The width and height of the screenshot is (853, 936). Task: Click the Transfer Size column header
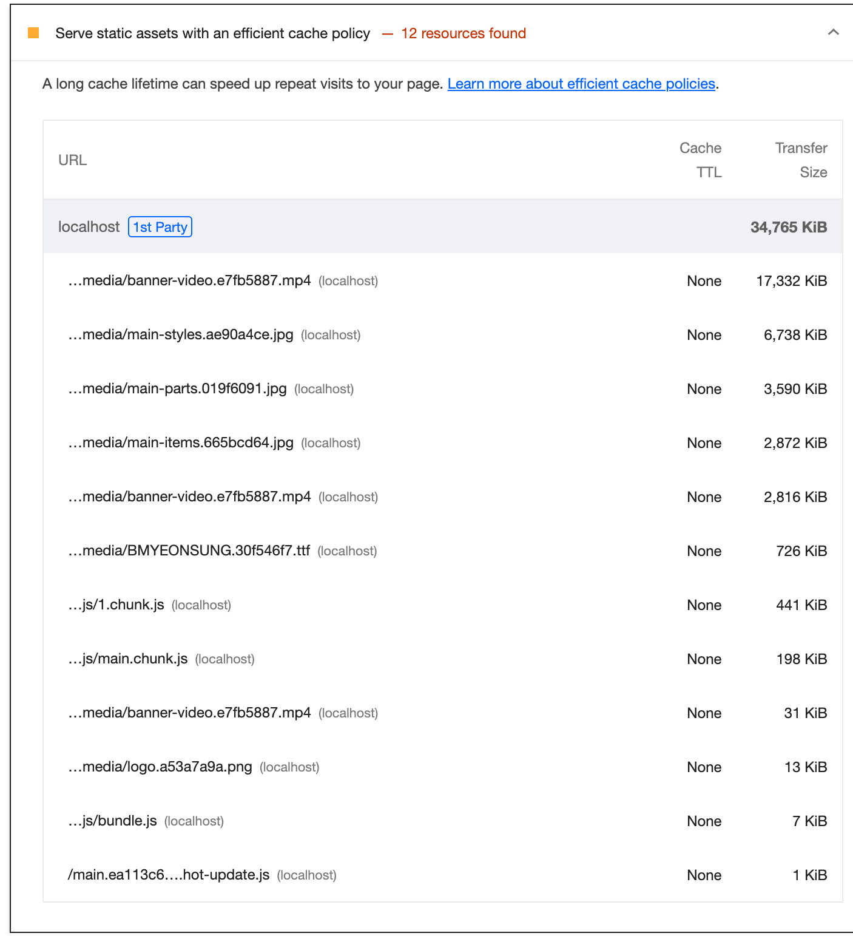coord(801,160)
